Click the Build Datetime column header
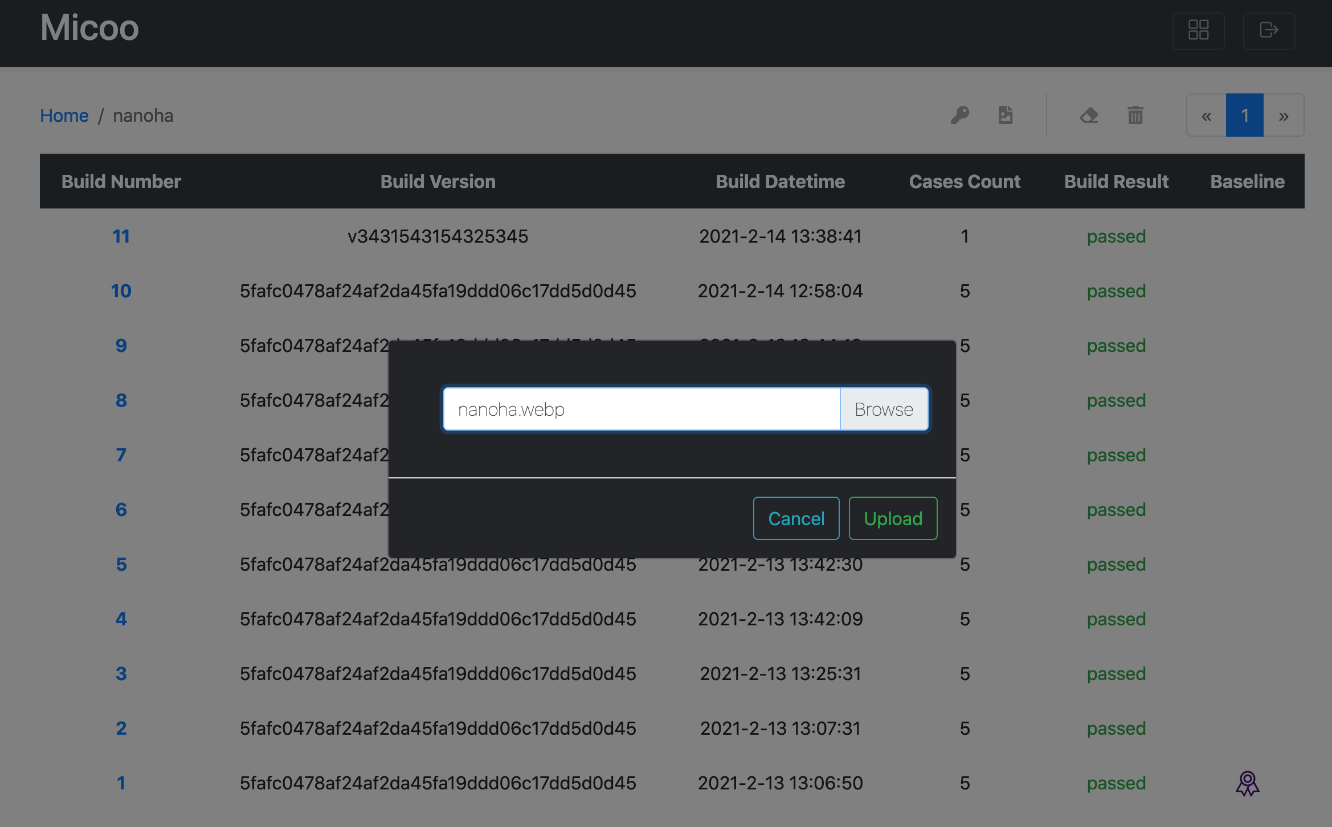Image resolution: width=1332 pixels, height=827 pixels. (781, 182)
